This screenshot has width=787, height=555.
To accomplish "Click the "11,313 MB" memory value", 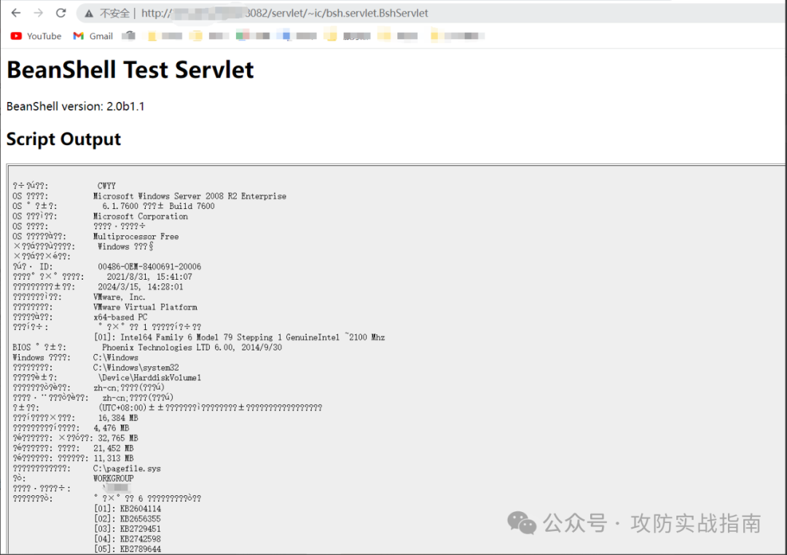I will 114,458.
